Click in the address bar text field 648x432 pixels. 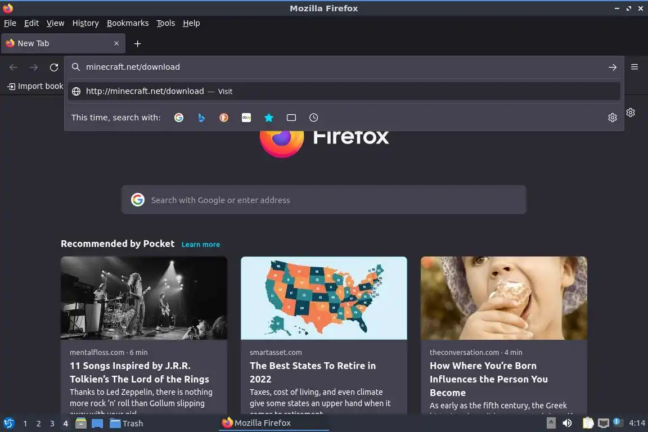point(343,67)
